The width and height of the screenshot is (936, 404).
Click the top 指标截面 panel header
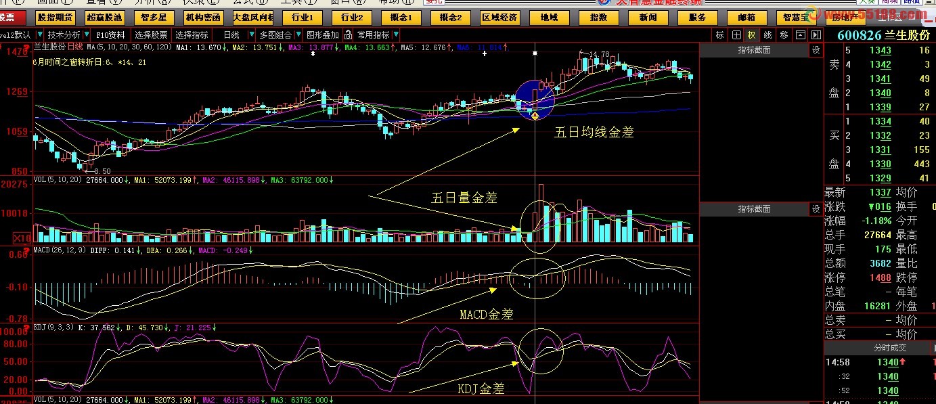pyautogui.click(x=754, y=50)
